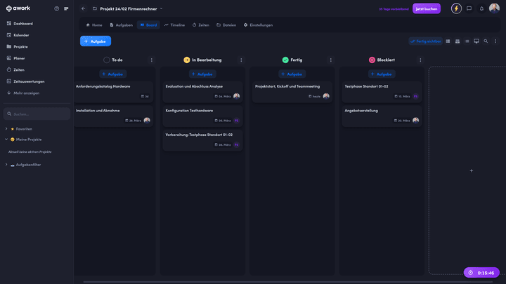Screen dimensions: 506x284
Task: Open the project name dropdown arrow
Action: click(x=162, y=8)
